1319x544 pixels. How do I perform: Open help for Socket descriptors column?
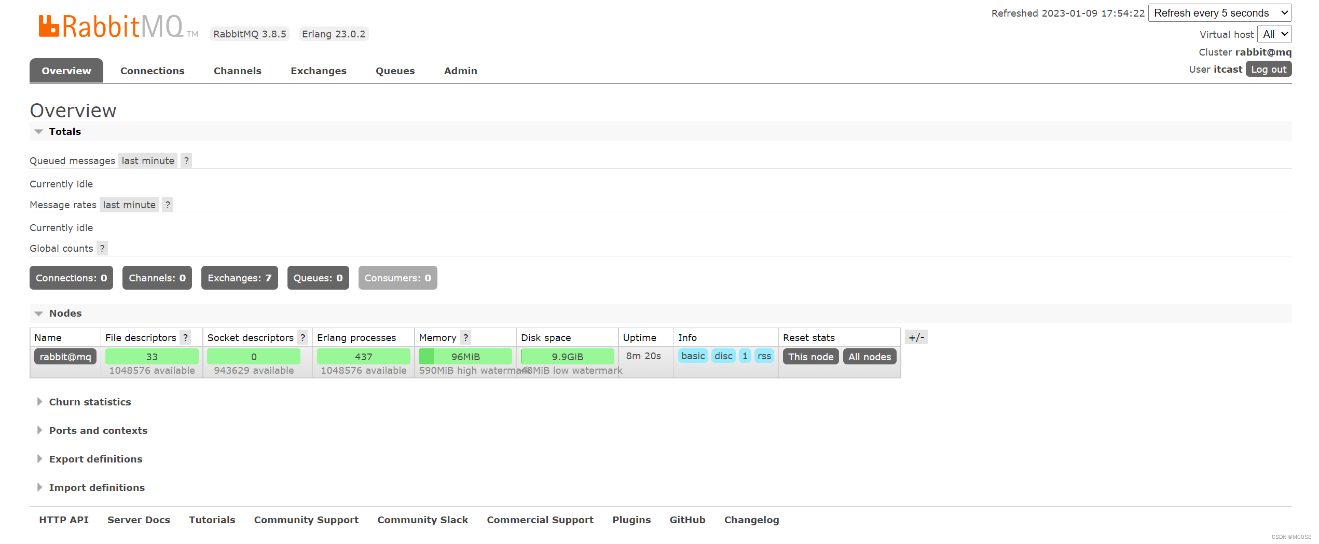click(303, 337)
